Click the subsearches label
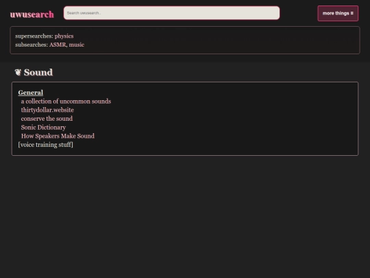Image resolution: width=370 pixels, height=278 pixels. click(32, 45)
